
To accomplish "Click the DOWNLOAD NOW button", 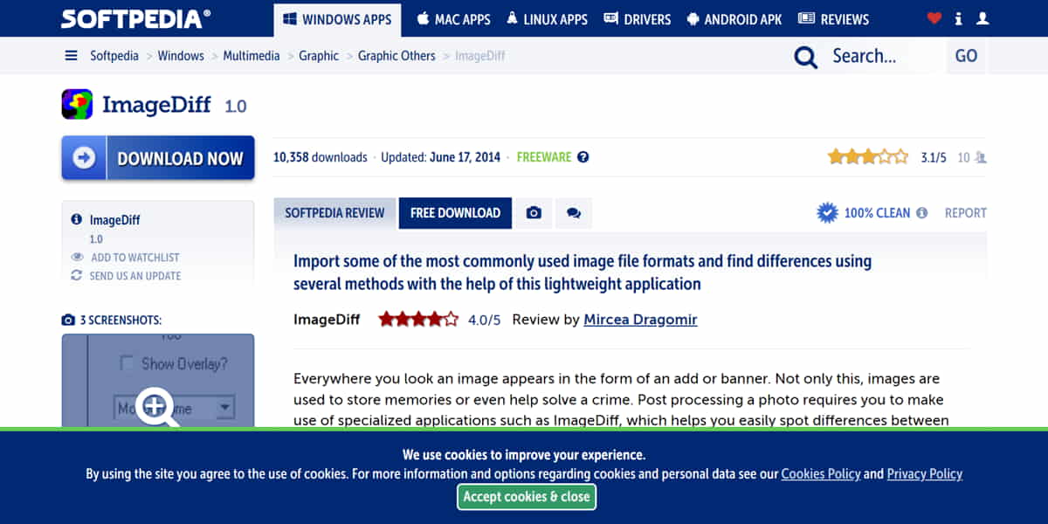I will (158, 157).
